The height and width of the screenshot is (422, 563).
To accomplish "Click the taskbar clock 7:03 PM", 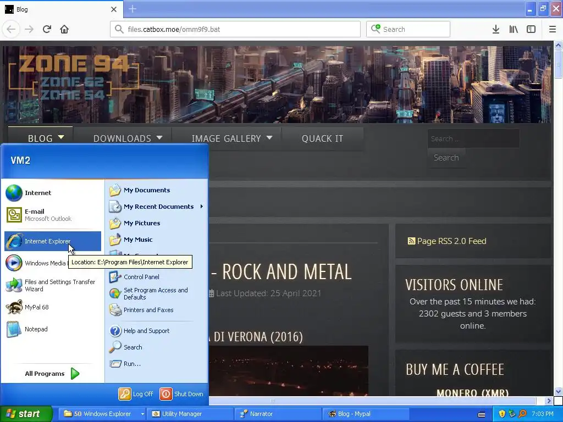I will point(543,414).
